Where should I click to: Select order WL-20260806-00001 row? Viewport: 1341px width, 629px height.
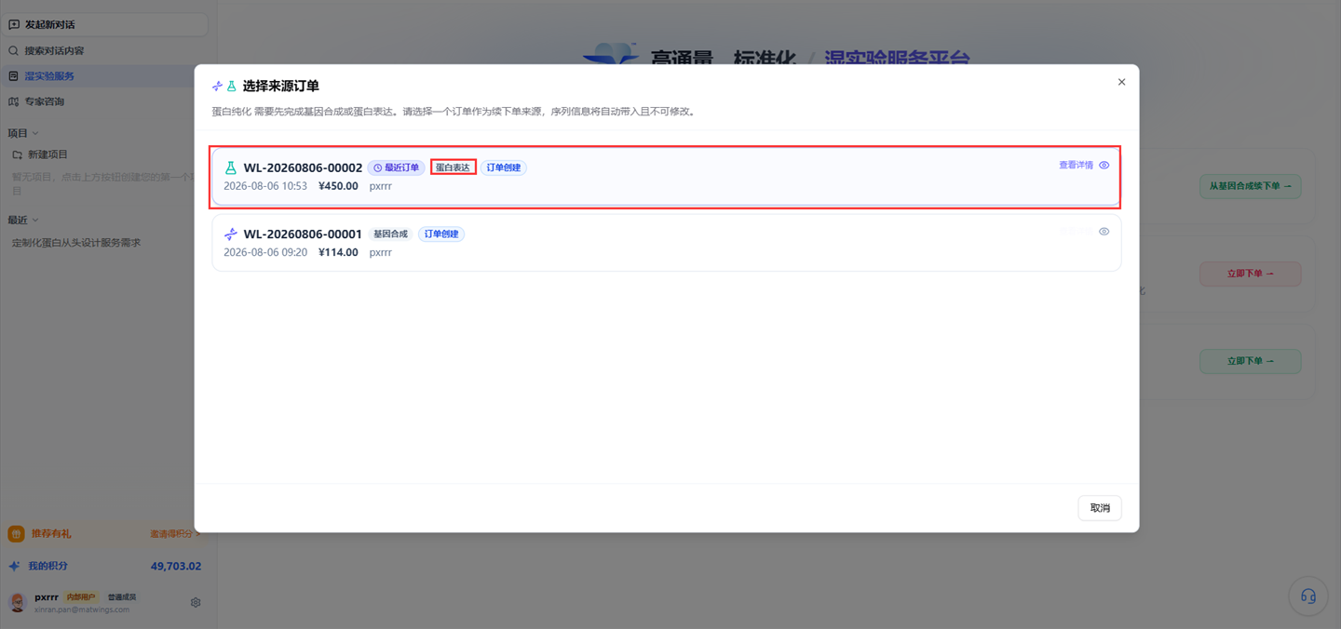pyautogui.click(x=667, y=243)
